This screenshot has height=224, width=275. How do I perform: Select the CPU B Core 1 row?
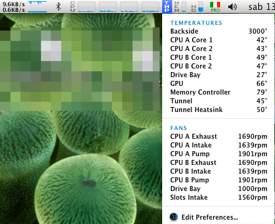tap(218, 57)
